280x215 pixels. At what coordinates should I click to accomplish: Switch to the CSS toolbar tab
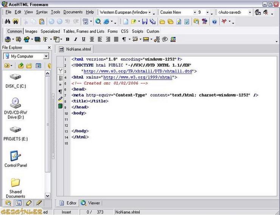click(x=124, y=31)
